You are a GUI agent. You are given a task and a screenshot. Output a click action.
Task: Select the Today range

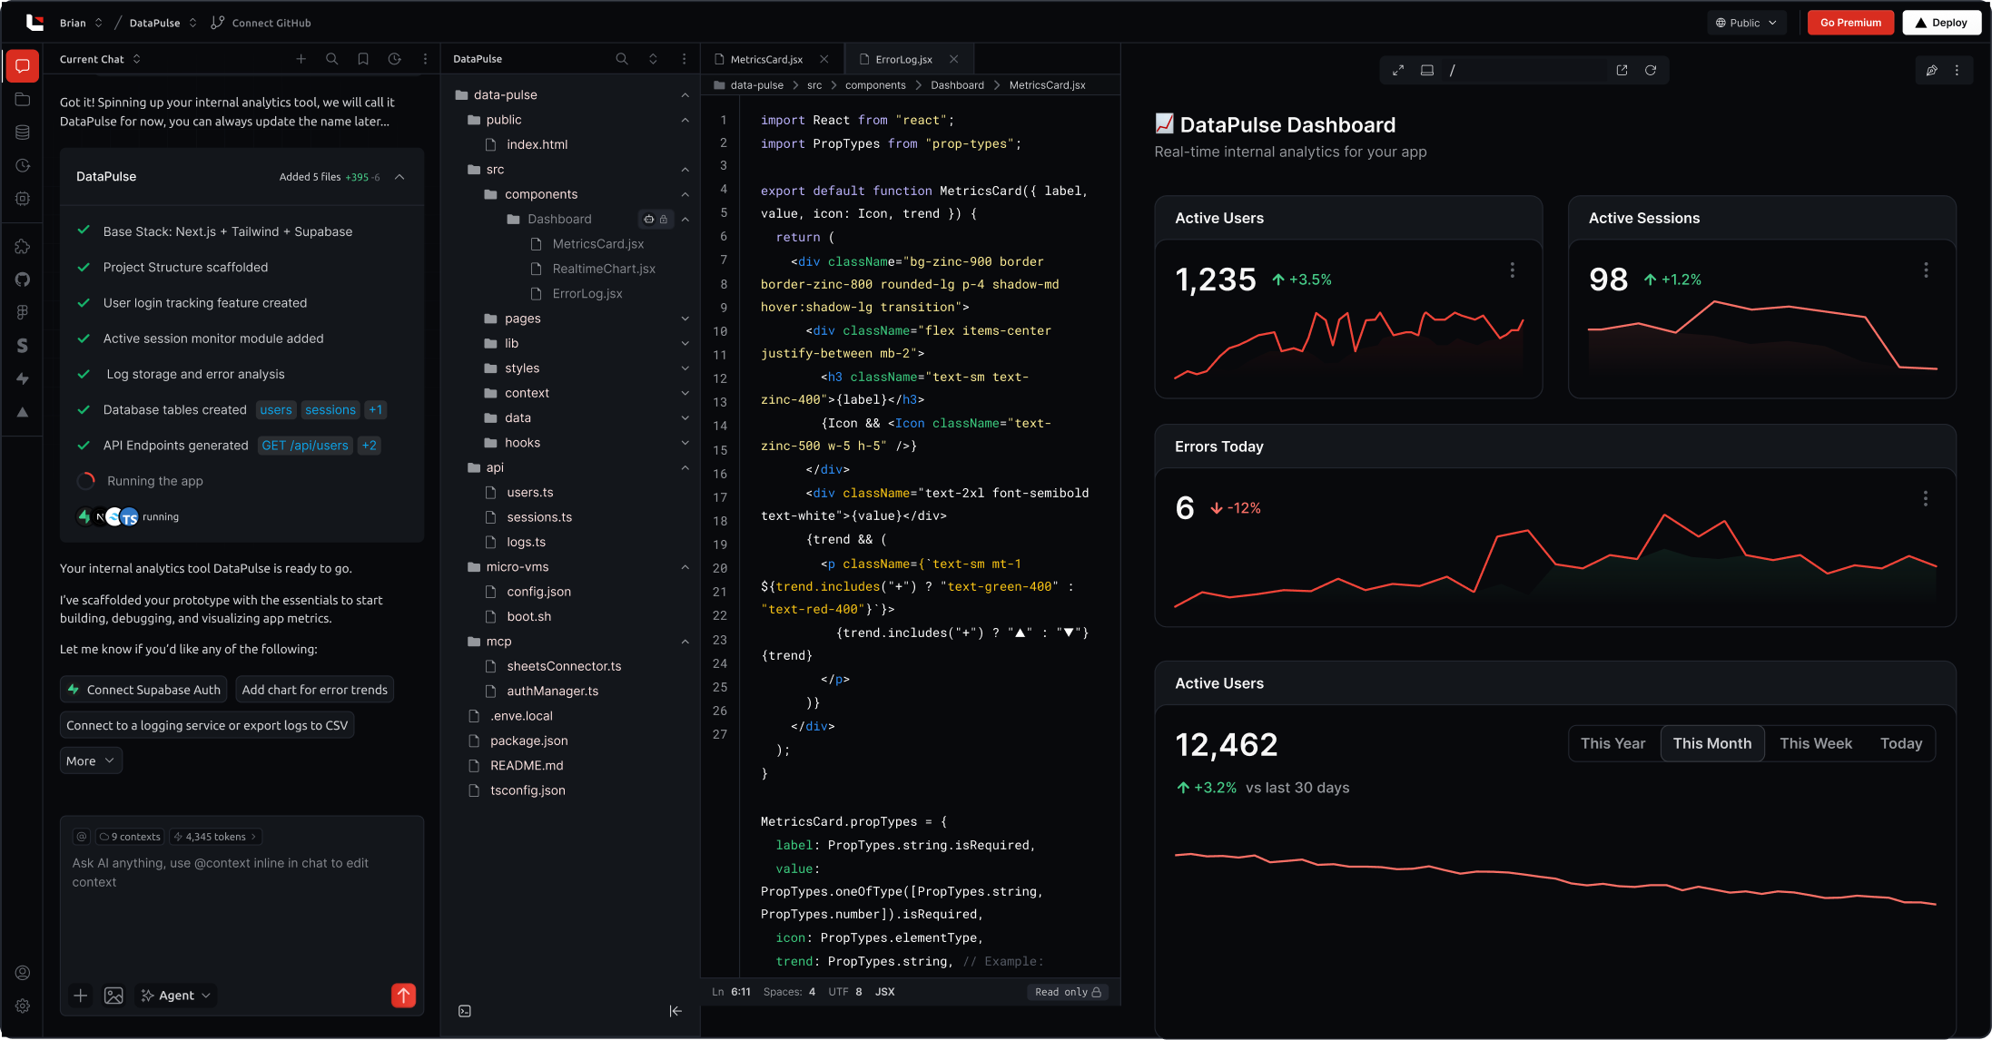[1901, 743]
